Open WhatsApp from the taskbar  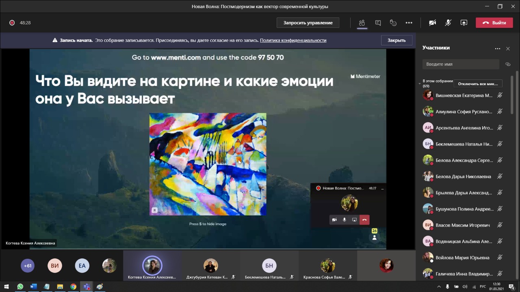20,287
